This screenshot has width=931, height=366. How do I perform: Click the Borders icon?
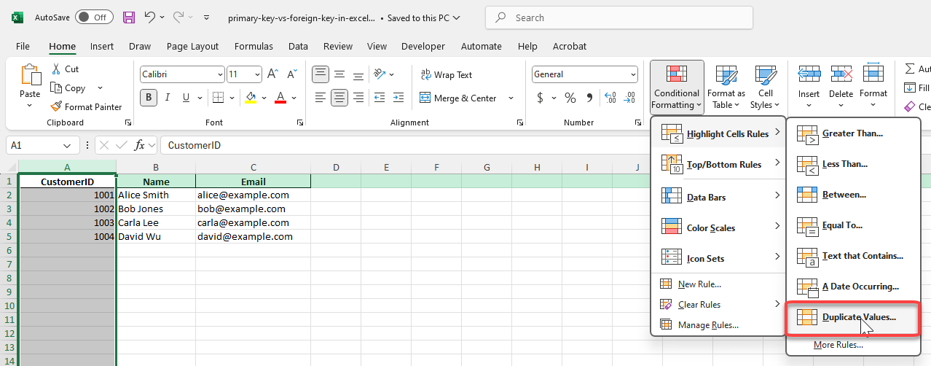[219, 98]
